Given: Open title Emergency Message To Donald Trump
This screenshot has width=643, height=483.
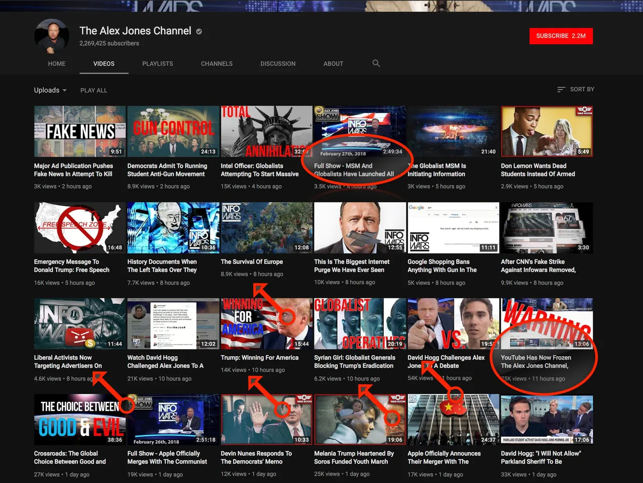Looking at the screenshot, I should point(71,266).
